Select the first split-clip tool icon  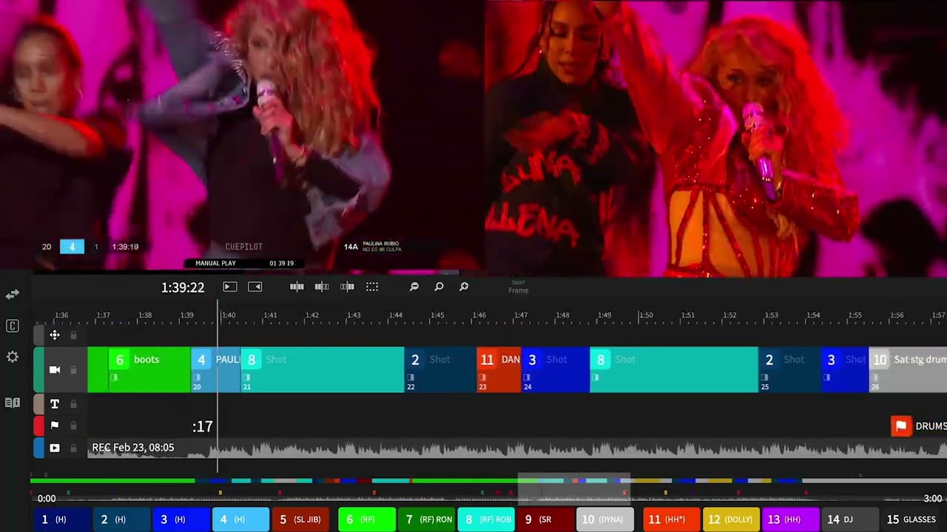[x=297, y=287]
